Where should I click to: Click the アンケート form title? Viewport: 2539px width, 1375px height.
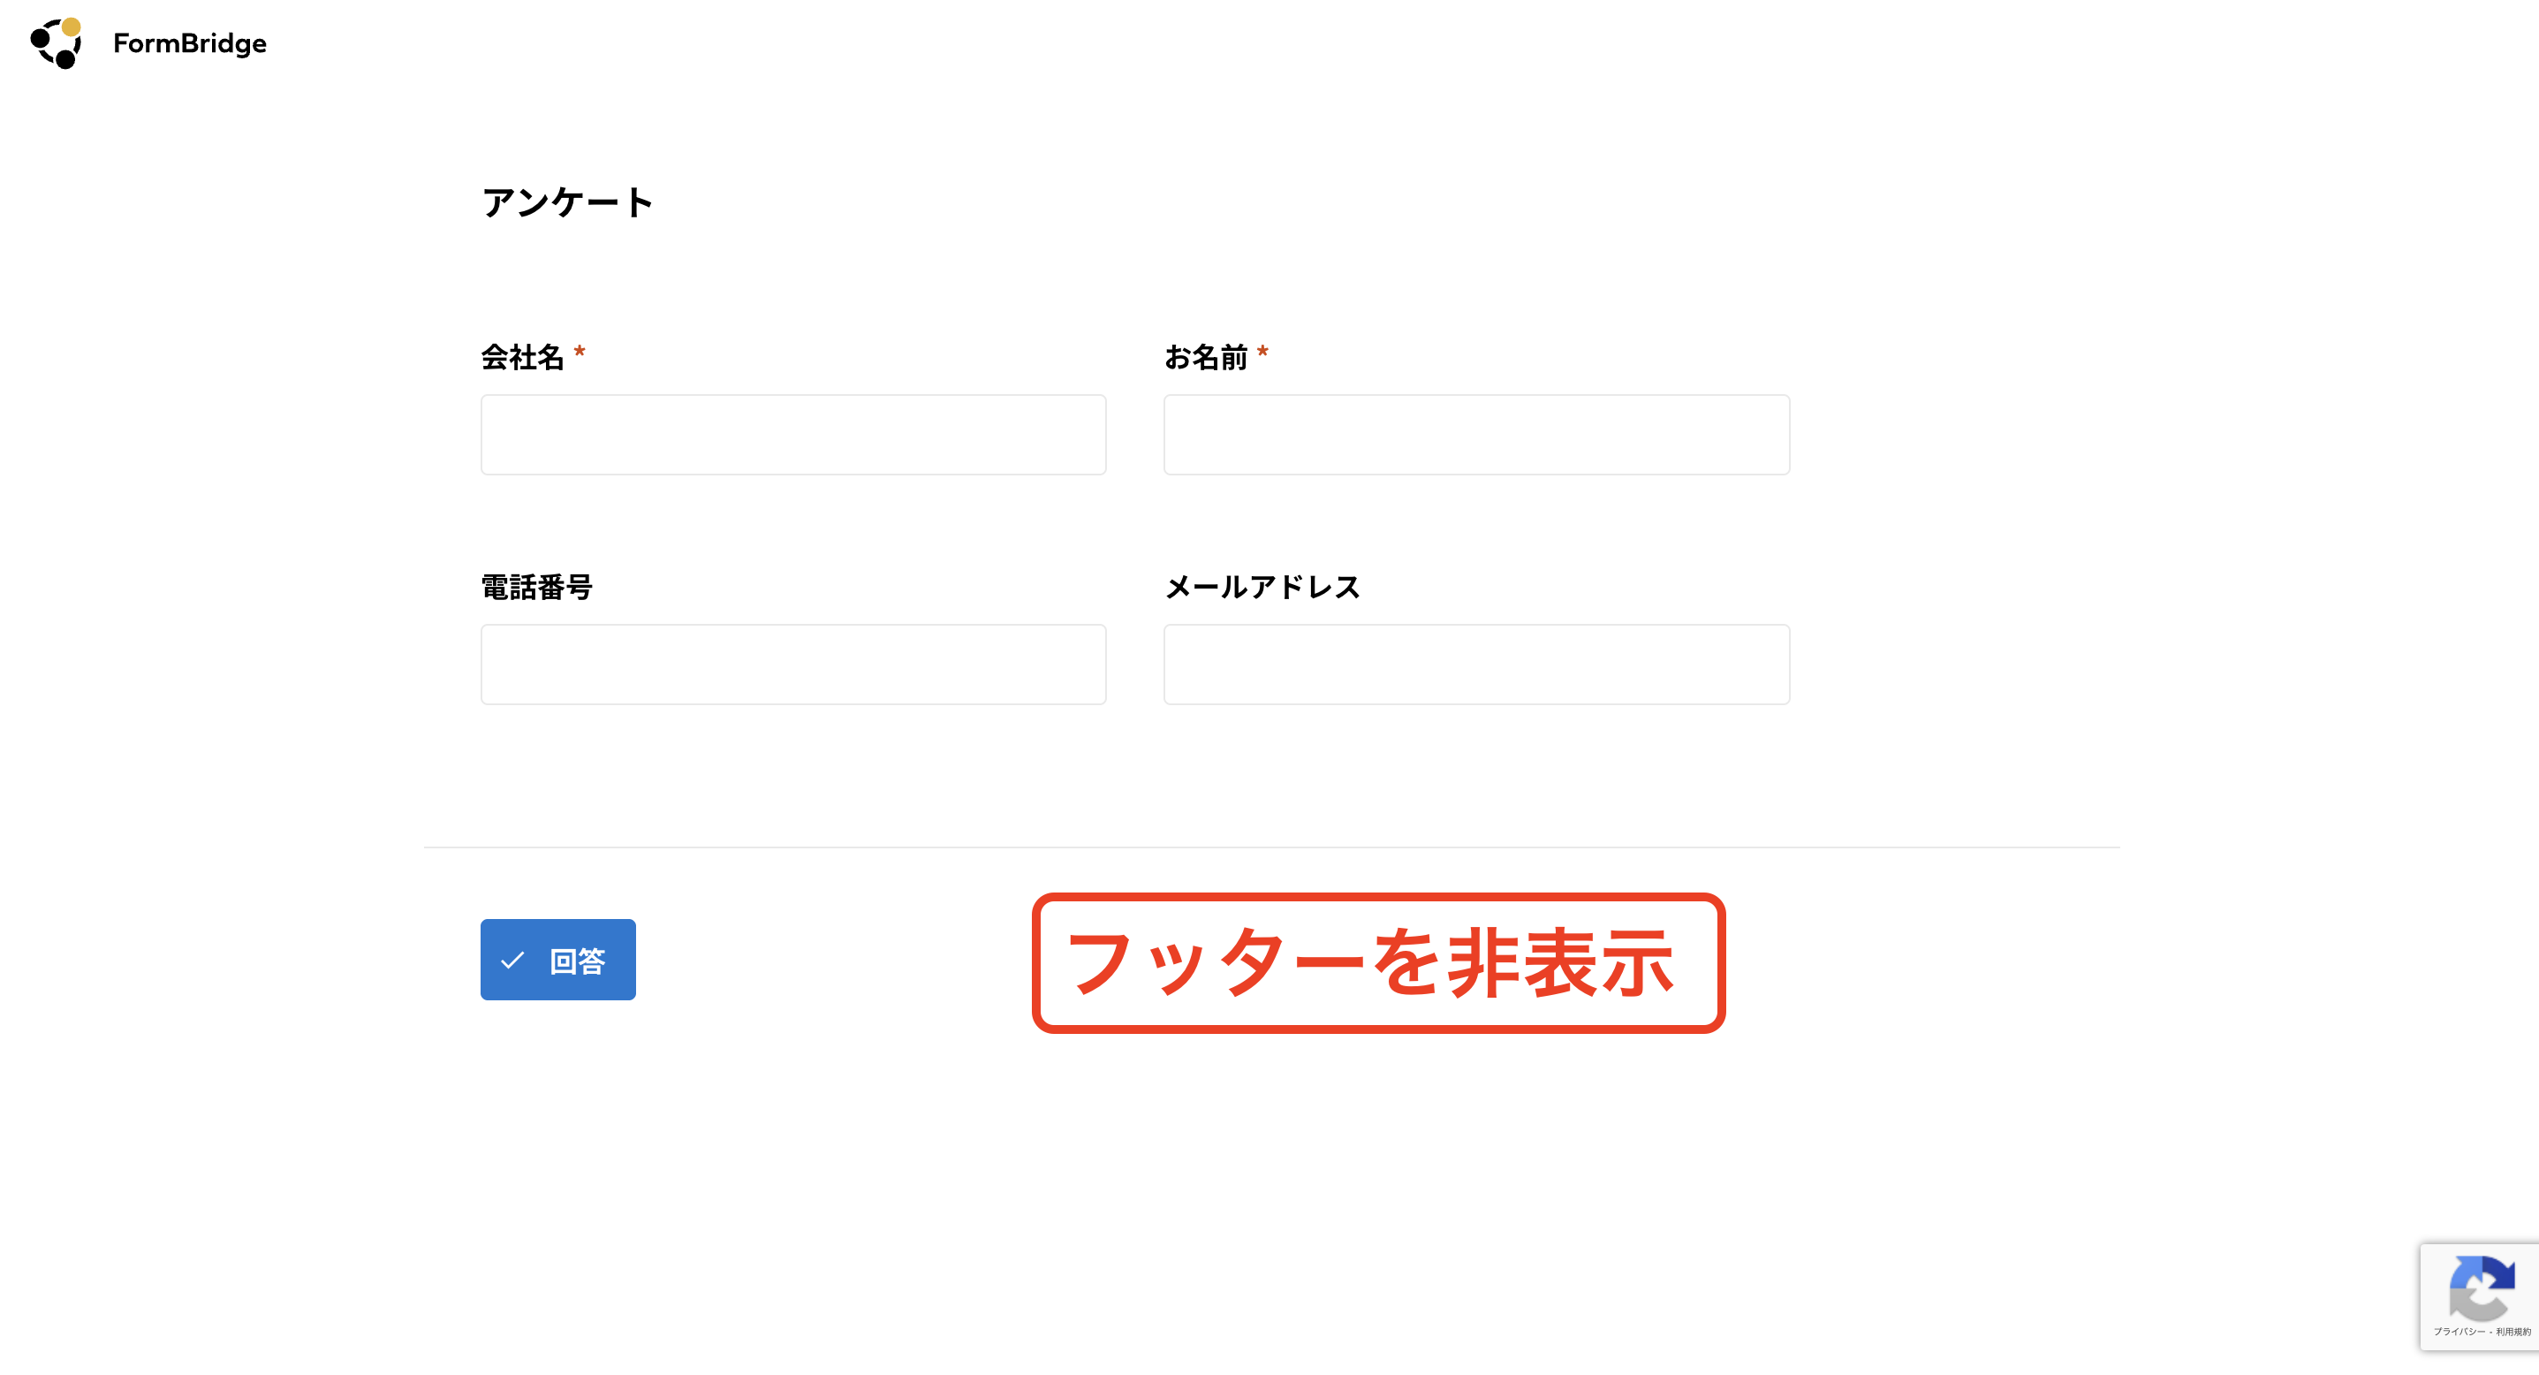568,202
